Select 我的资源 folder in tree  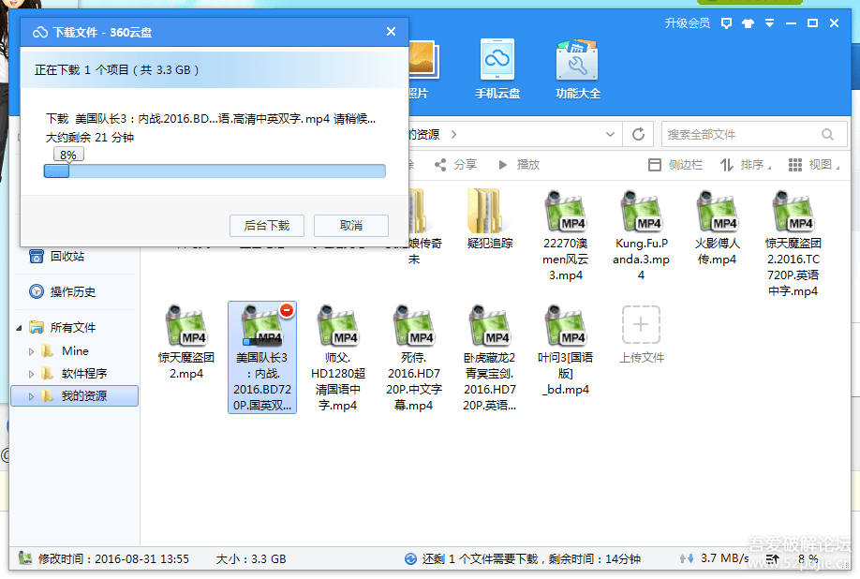73,396
